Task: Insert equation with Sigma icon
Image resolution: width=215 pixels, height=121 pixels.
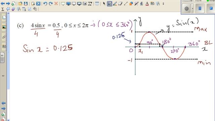Action: point(3,9)
